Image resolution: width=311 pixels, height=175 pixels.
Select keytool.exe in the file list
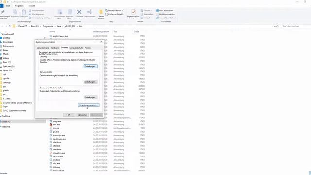tap(58, 157)
